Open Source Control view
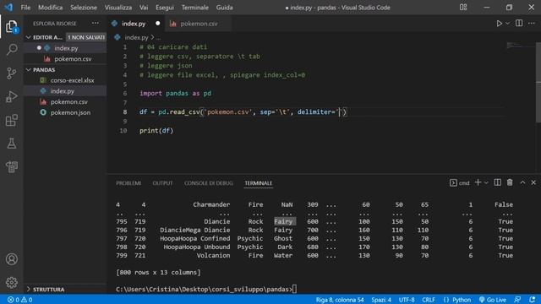541x304 pixels. pos(11,73)
